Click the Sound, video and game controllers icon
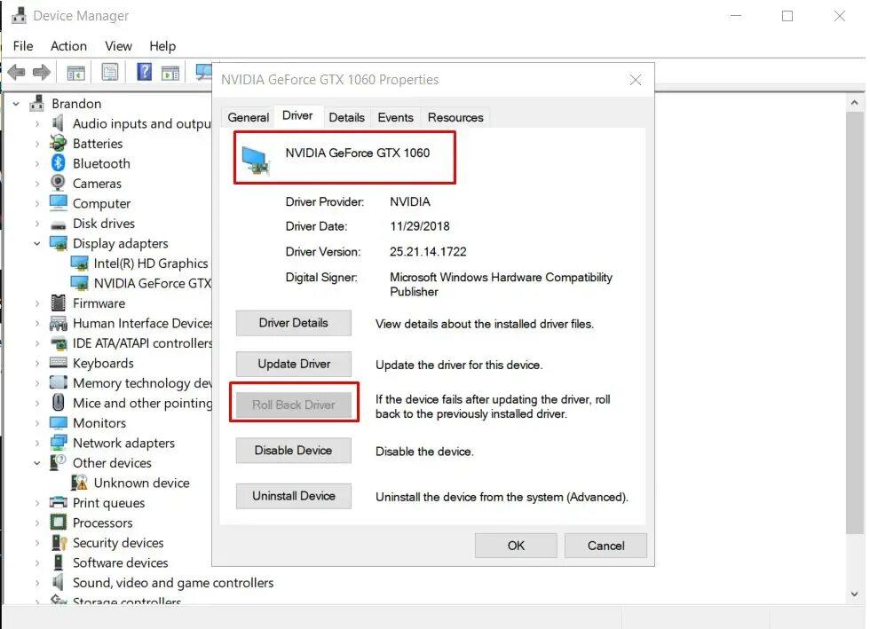 [58, 582]
